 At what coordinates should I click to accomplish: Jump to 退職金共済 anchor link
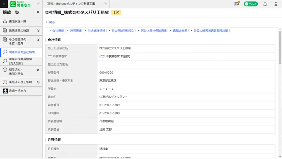180,31
